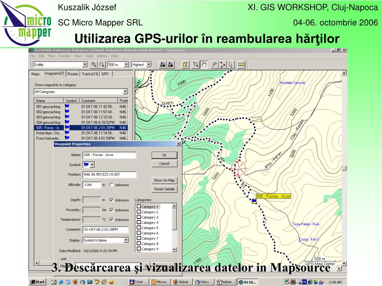Click the Position coordinates field
Screen dimensions: 382x286
(x=109, y=174)
